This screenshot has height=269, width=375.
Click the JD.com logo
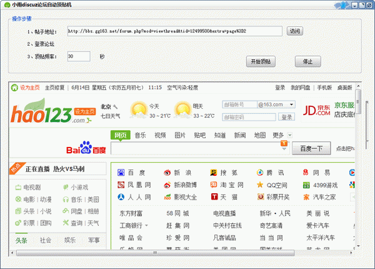coord(316,111)
